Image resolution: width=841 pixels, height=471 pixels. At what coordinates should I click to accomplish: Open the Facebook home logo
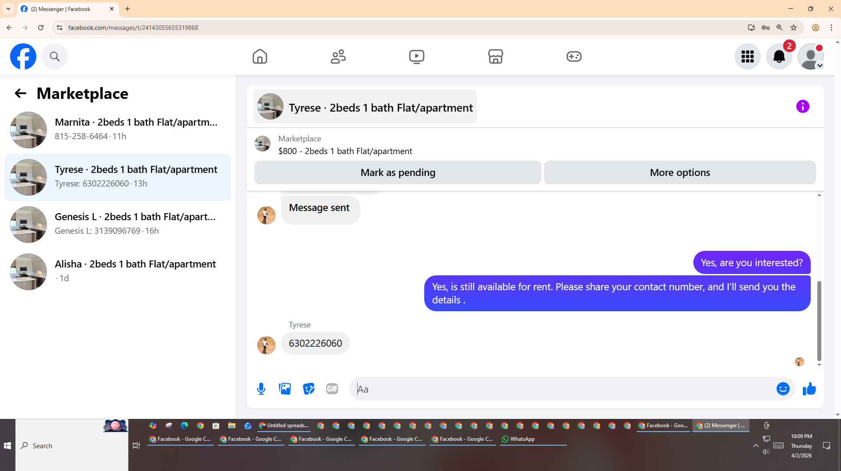tap(23, 56)
